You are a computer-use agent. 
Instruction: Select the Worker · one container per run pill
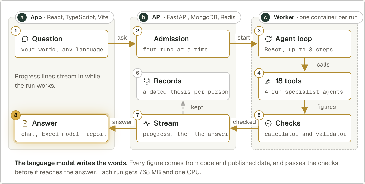(311, 18)
